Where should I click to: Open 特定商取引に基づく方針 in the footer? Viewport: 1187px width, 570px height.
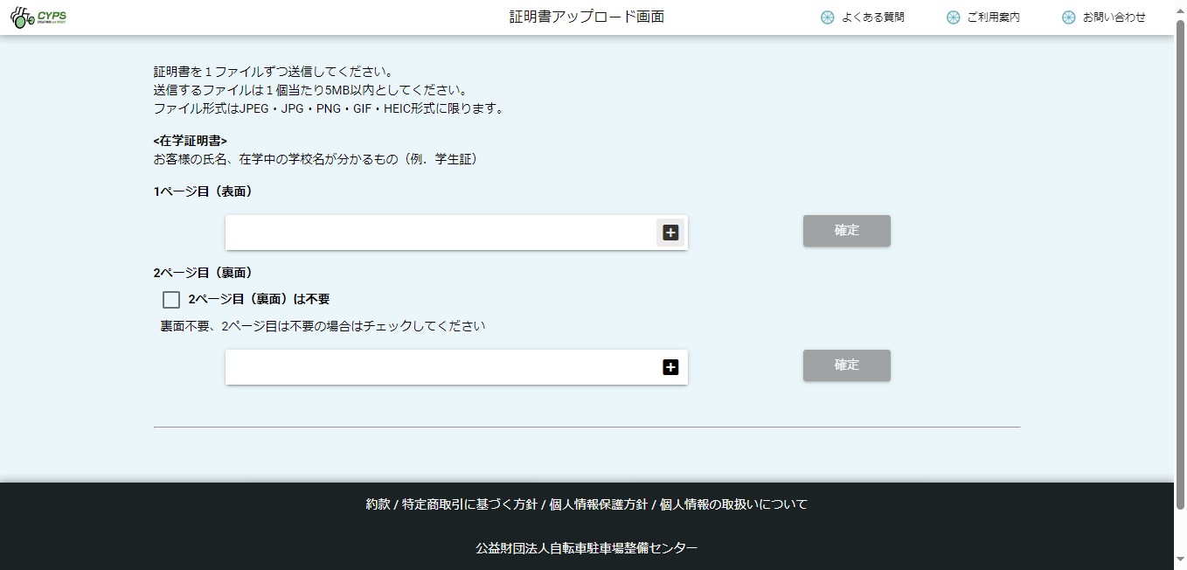click(x=469, y=504)
